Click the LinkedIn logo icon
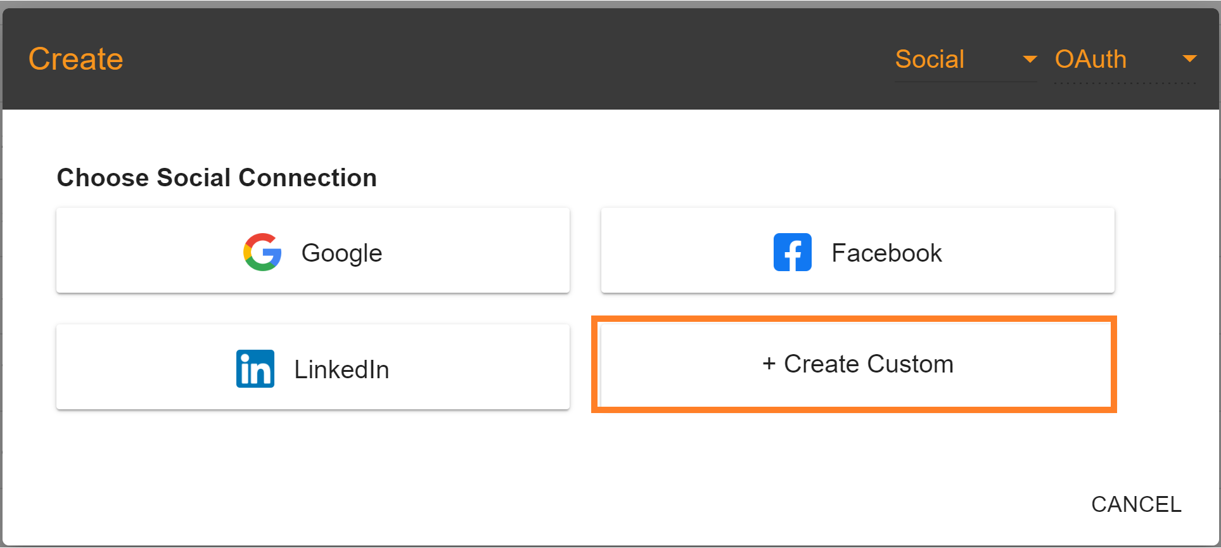Image resolution: width=1221 pixels, height=548 pixels. click(x=255, y=369)
